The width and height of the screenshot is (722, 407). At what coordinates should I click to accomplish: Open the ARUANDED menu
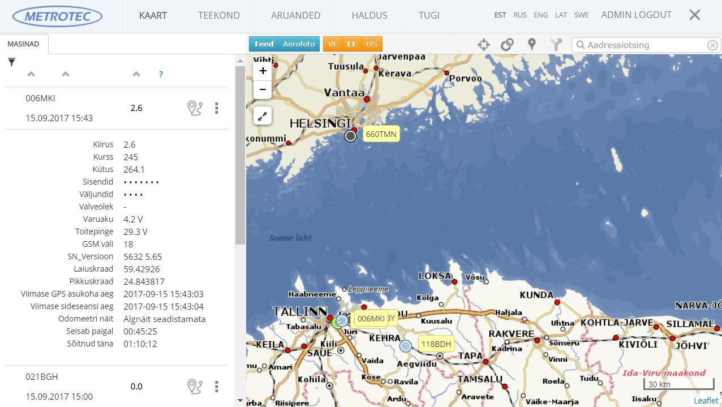pyautogui.click(x=295, y=15)
